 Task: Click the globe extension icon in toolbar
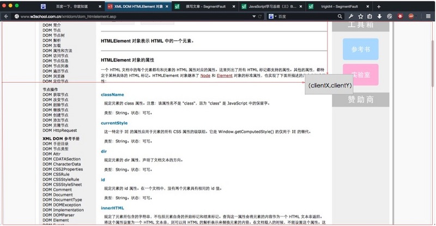click(390, 16)
